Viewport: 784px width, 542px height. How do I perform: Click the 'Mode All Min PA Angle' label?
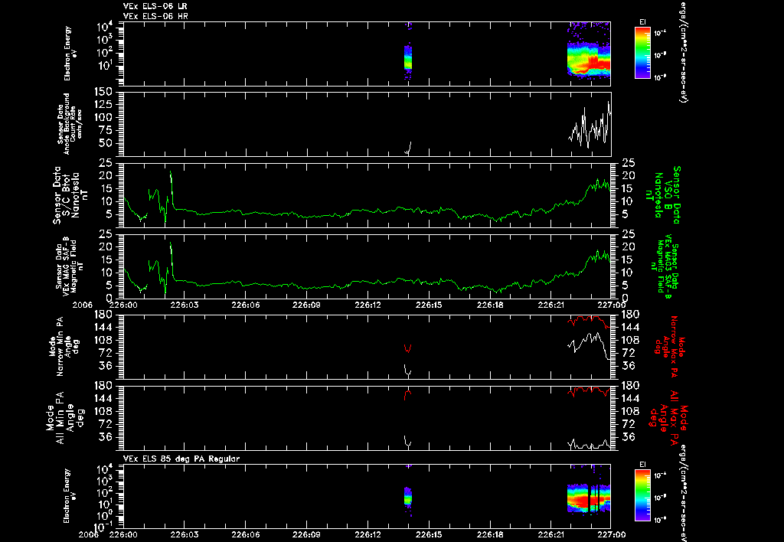pyautogui.click(x=66, y=417)
